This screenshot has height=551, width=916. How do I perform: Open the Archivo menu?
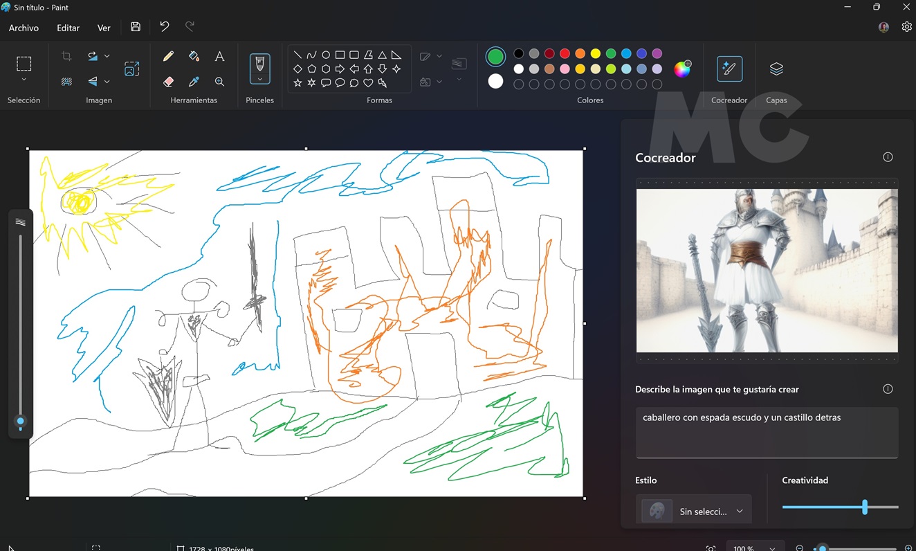[x=24, y=28]
